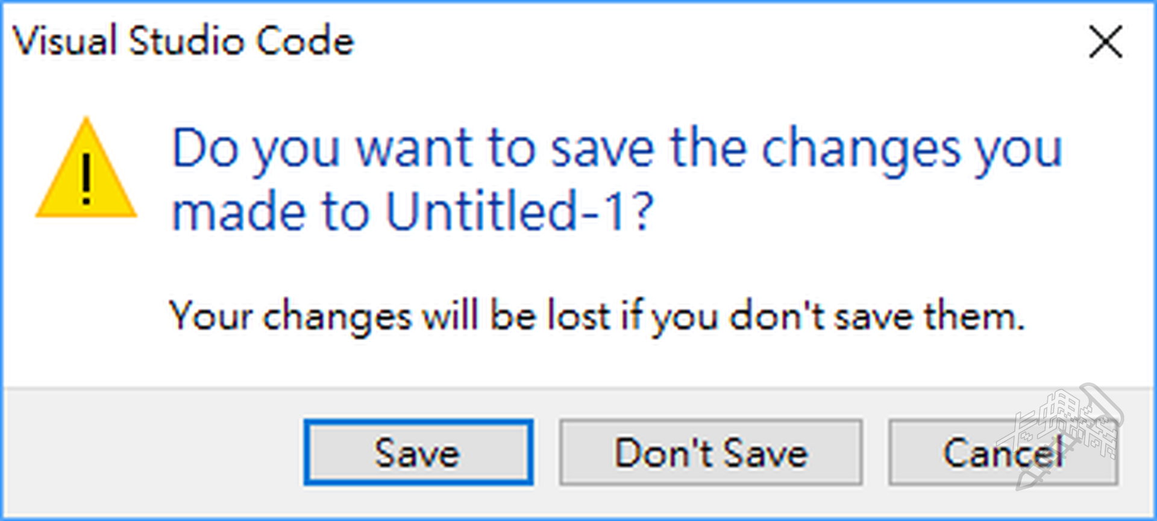Choose Don't Save to discard changes
1157x521 pixels.
(x=710, y=452)
